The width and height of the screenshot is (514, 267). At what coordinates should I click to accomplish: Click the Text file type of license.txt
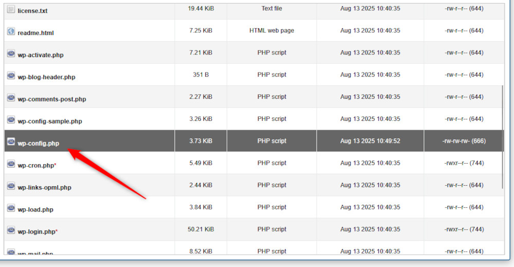coord(272,9)
